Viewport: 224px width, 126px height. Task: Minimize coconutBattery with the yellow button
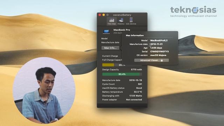[104, 15]
